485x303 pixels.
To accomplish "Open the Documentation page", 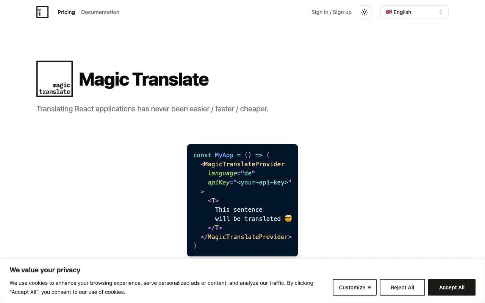I will 100,12.
